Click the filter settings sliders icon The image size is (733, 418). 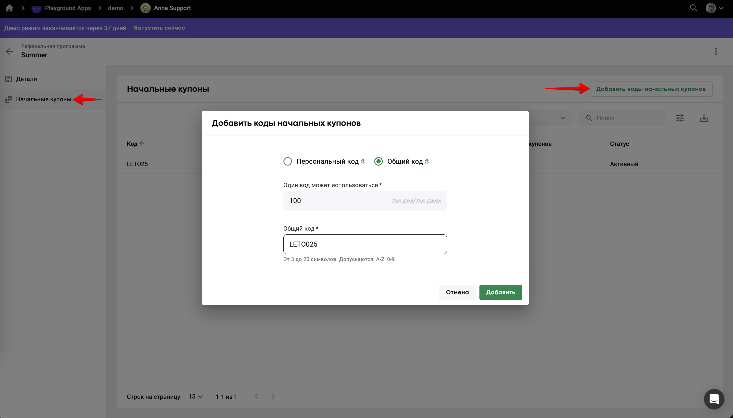click(680, 118)
